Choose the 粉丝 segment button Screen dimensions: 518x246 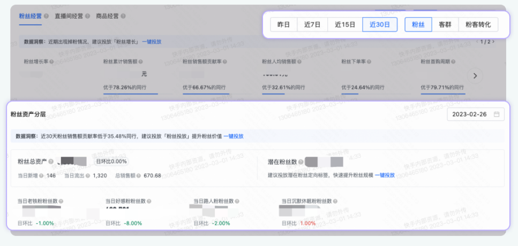(418, 25)
